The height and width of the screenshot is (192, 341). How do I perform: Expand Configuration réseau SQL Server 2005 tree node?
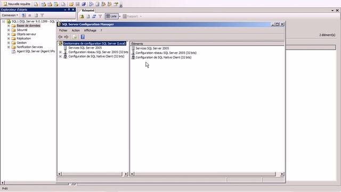[60, 52]
